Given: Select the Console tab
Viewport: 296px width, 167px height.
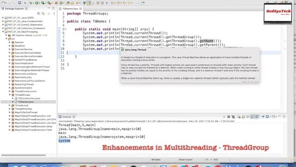Looking at the screenshot, I should click(x=67, y=117).
